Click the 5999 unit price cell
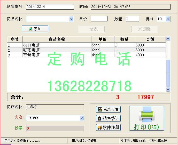Image resolution: width=178 pixels, height=145 pixels. (103, 45)
